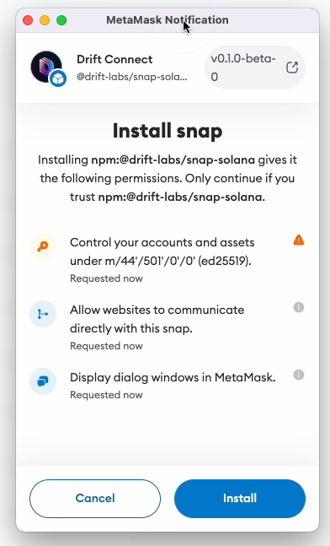Click Display dialog windows in MetaMask text

[x=173, y=377]
